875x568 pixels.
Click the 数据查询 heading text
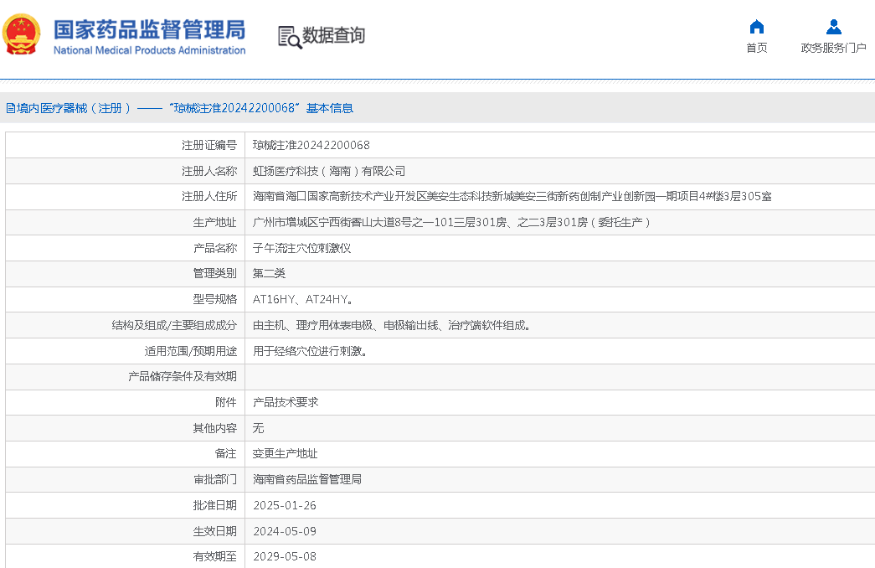(x=333, y=36)
